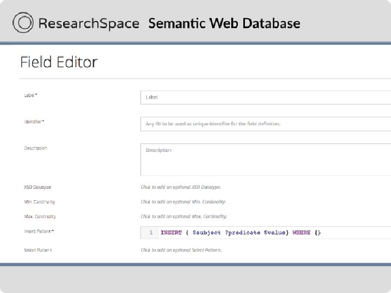Click inside the Description text area
Viewport: 391px width, 293px height.
tap(265, 159)
